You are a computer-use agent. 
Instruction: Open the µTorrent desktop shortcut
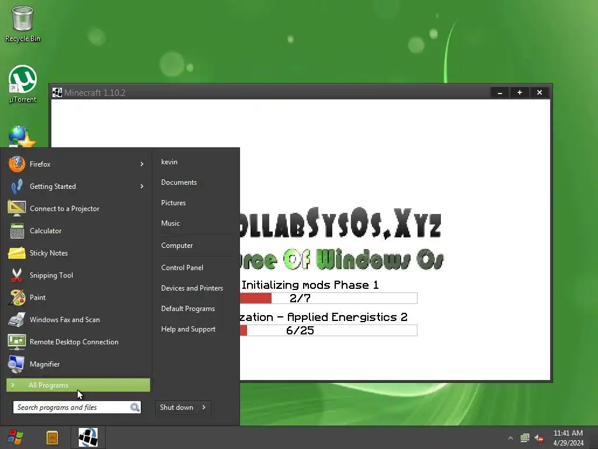(x=23, y=84)
